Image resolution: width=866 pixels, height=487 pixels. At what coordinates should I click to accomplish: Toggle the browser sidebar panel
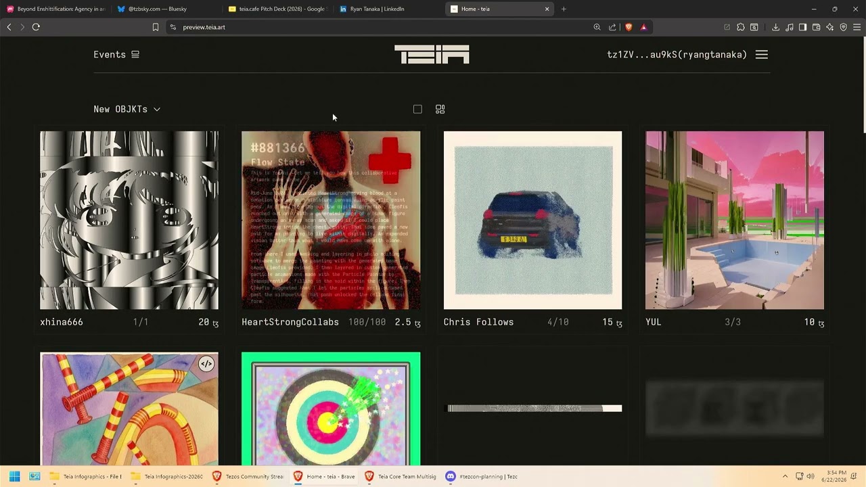pos(802,27)
